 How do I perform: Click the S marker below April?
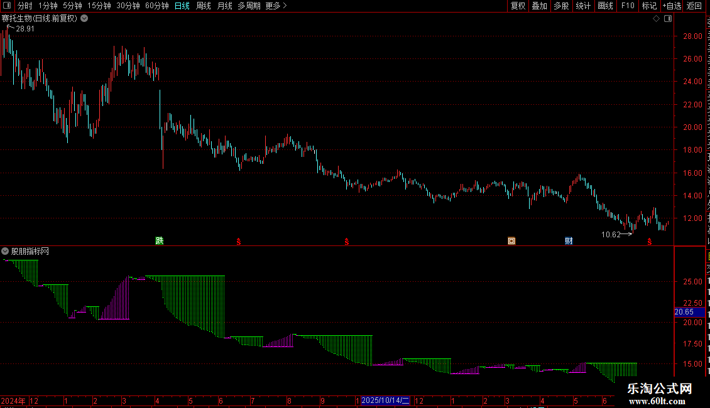(x=239, y=242)
